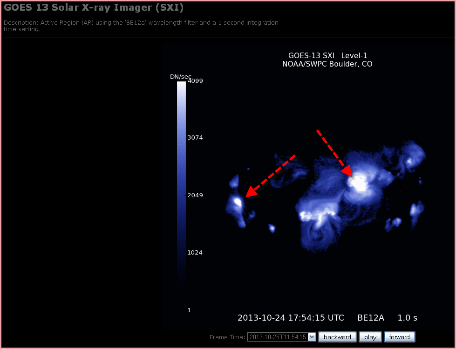This screenshot has width=456, height=349.
Task: Click the BE12A filter label in the image
Action: [x=371, y=318]
